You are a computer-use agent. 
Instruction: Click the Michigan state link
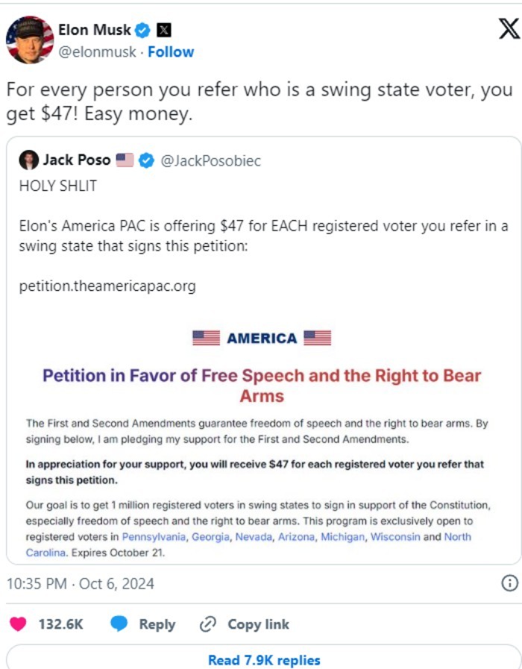pos(343,537)
